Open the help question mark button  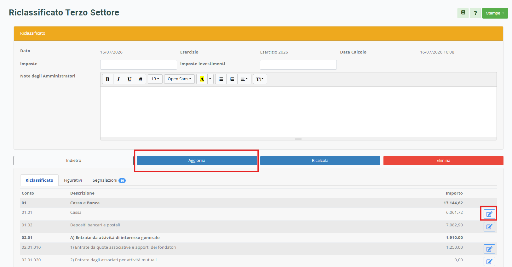(x=475, y=13)
